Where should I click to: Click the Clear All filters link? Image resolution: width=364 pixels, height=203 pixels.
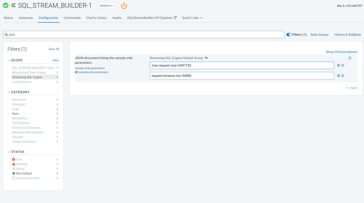54,49
